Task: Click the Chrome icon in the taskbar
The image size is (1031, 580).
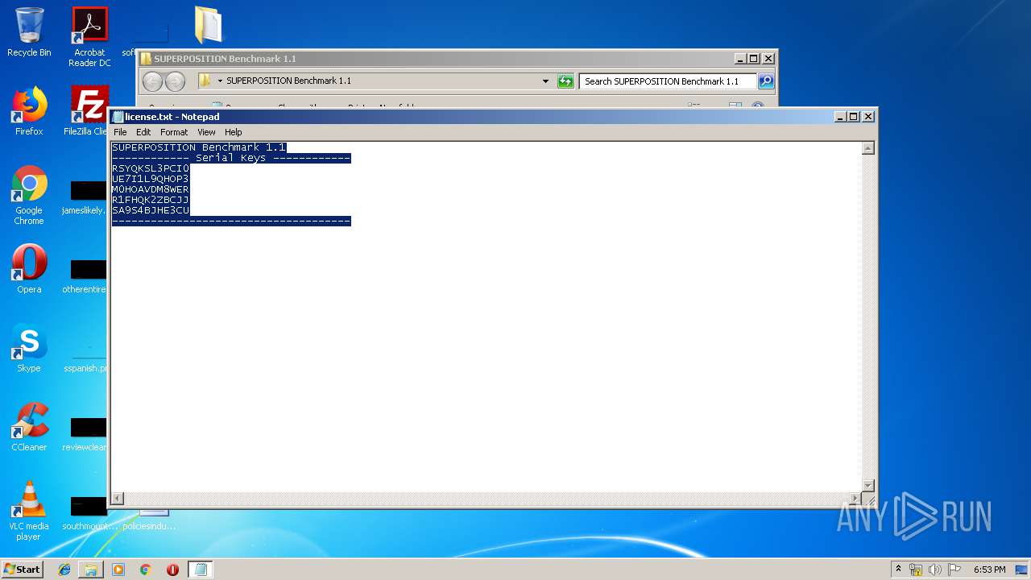Action: 146,570
